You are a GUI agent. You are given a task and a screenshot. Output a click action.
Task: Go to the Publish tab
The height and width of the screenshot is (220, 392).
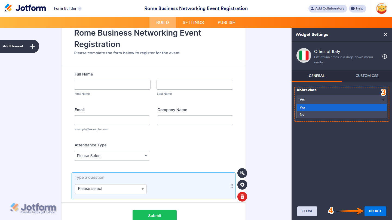coord(226,23)
